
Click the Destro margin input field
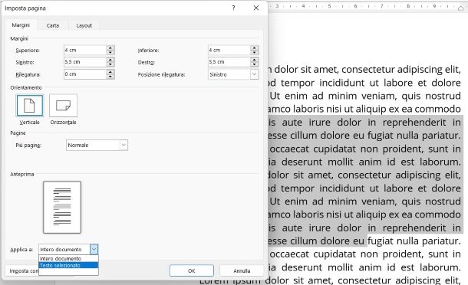coord(229,62)
